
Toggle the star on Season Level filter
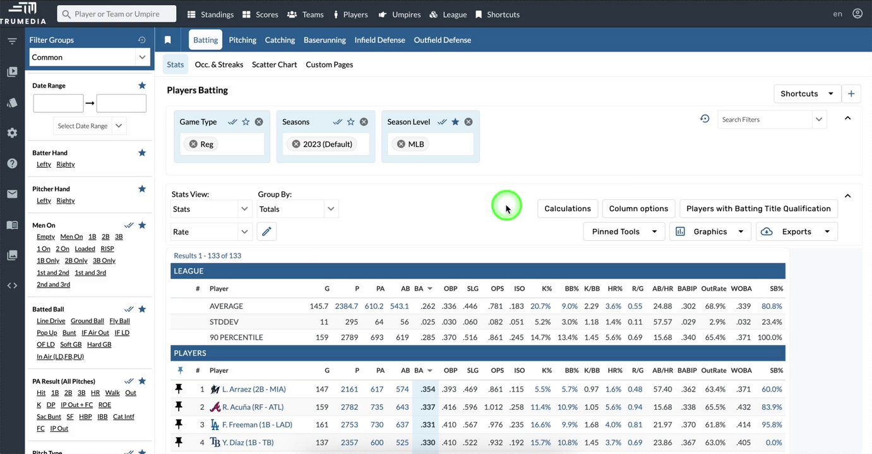coord(455,122)
